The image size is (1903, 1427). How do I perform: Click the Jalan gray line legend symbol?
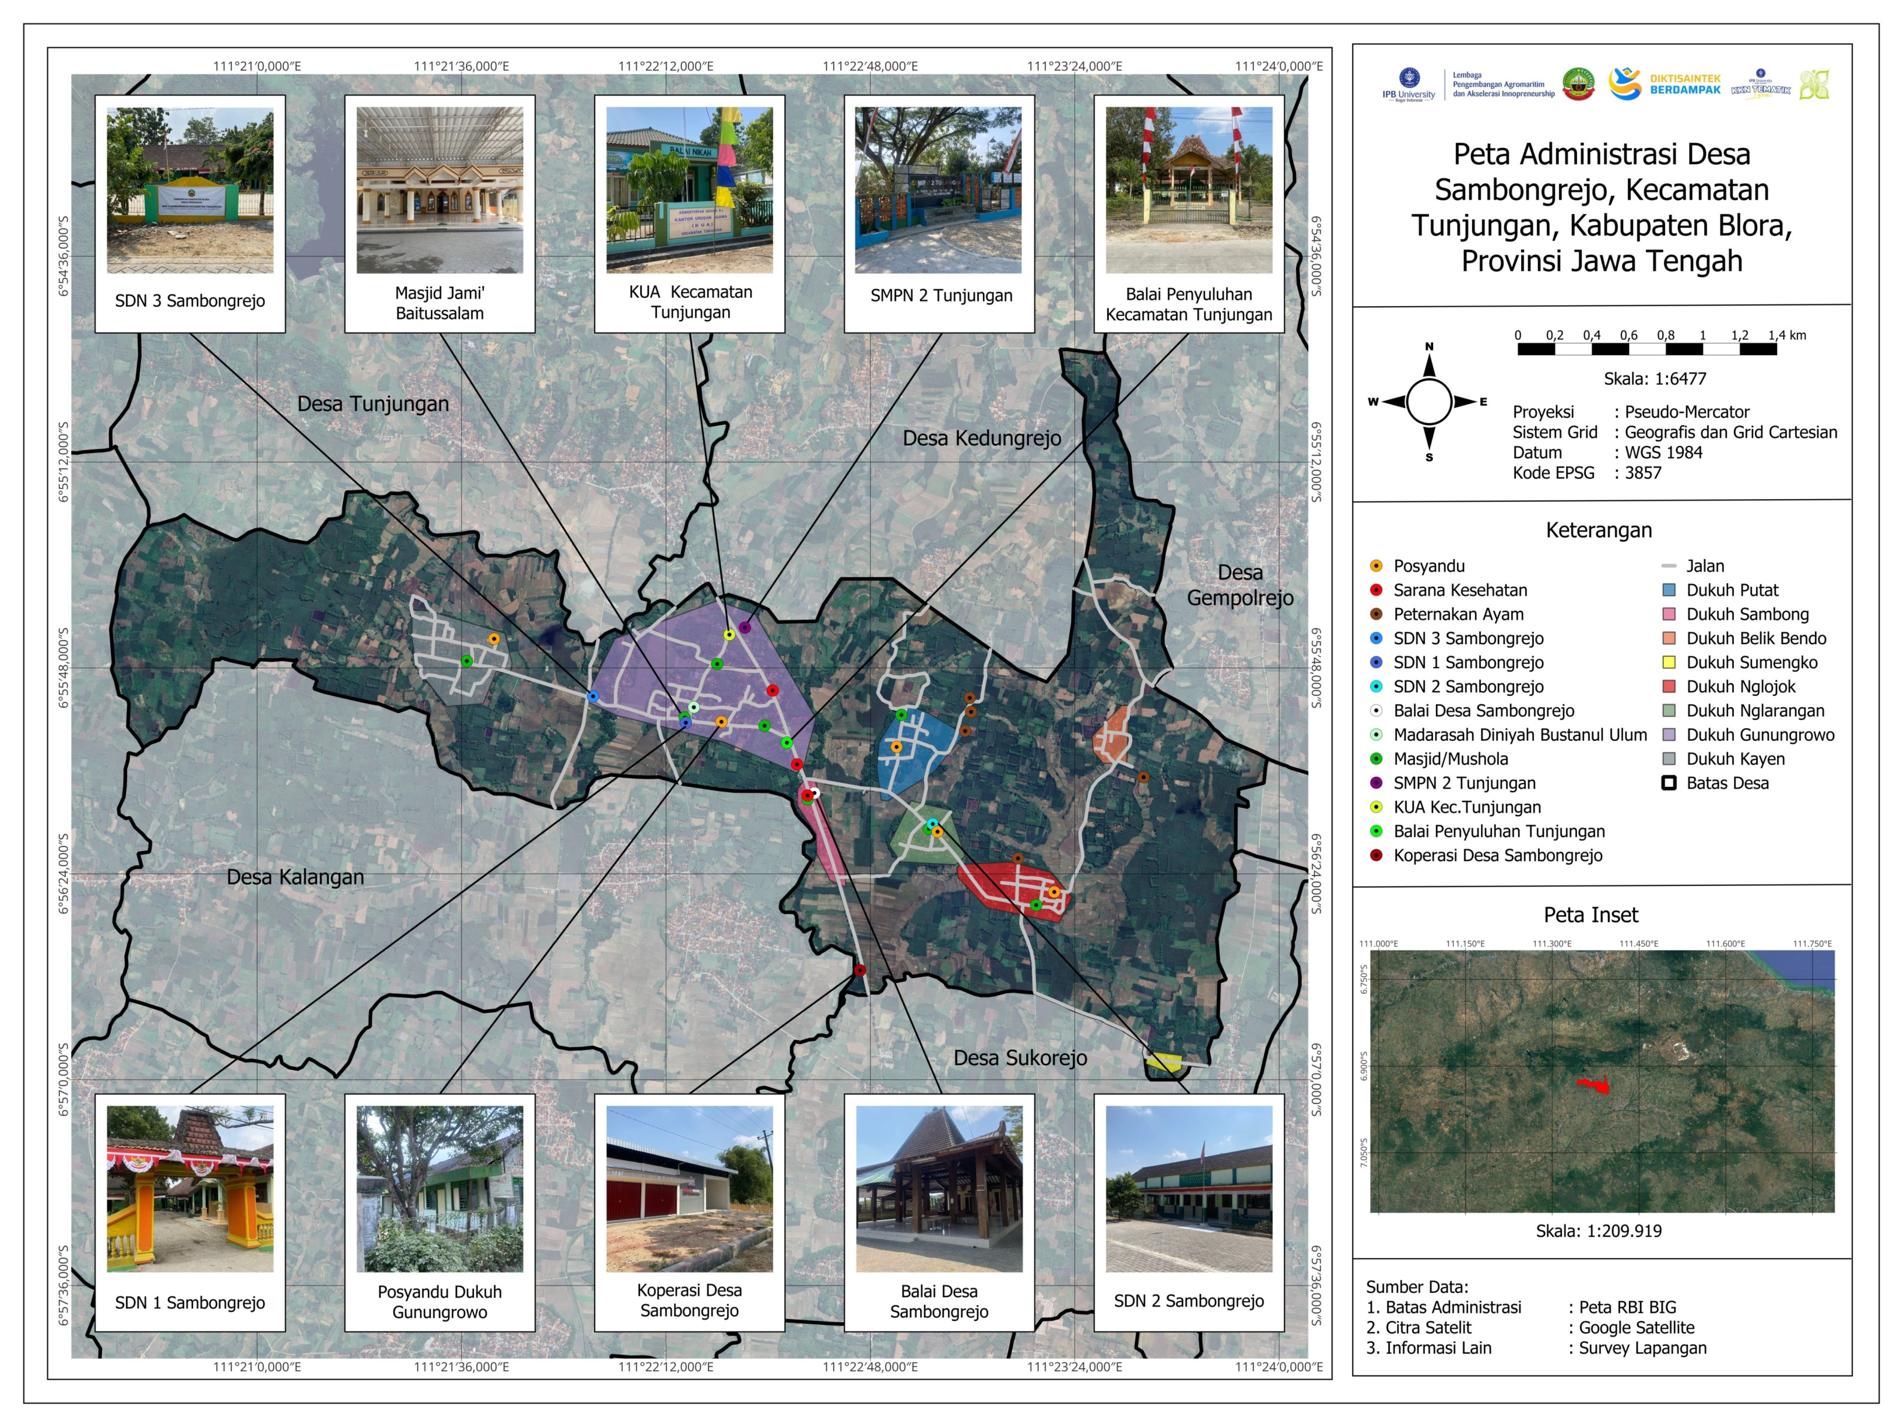click(x=1669, y=566)
